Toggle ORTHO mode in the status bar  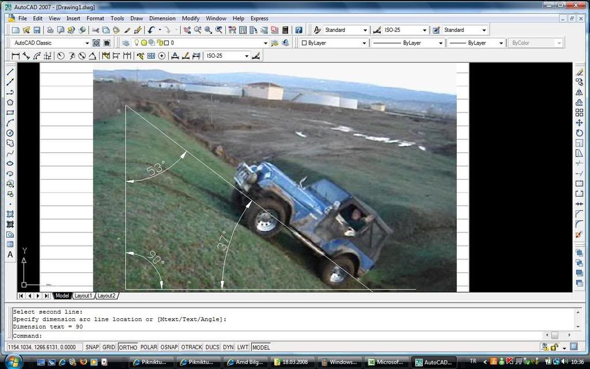pyautogui.click(x=128, y=347)
